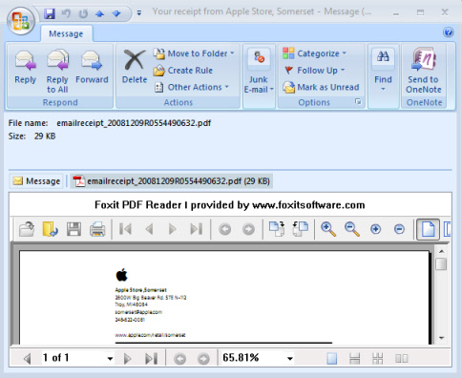The width and height of the screenshot is (462, 378).
Task: Go to previous item with the up arrow
Action: point(100,13)
